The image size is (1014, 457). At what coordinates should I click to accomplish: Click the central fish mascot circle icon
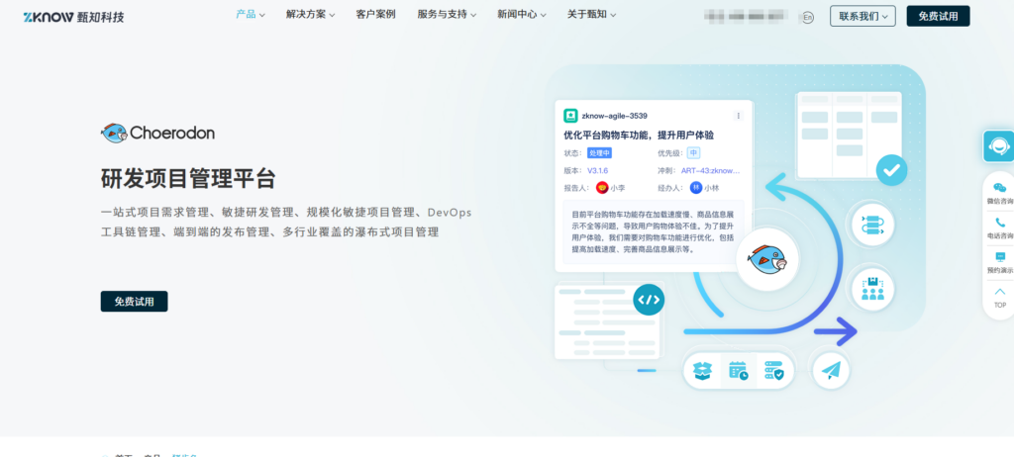767,259
